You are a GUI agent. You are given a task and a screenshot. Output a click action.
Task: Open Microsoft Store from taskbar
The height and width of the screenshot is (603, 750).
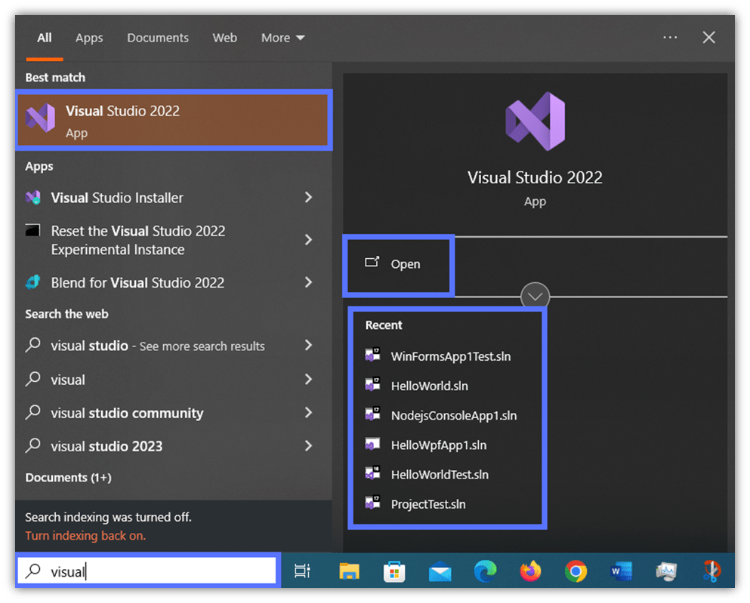pos(394,571)
